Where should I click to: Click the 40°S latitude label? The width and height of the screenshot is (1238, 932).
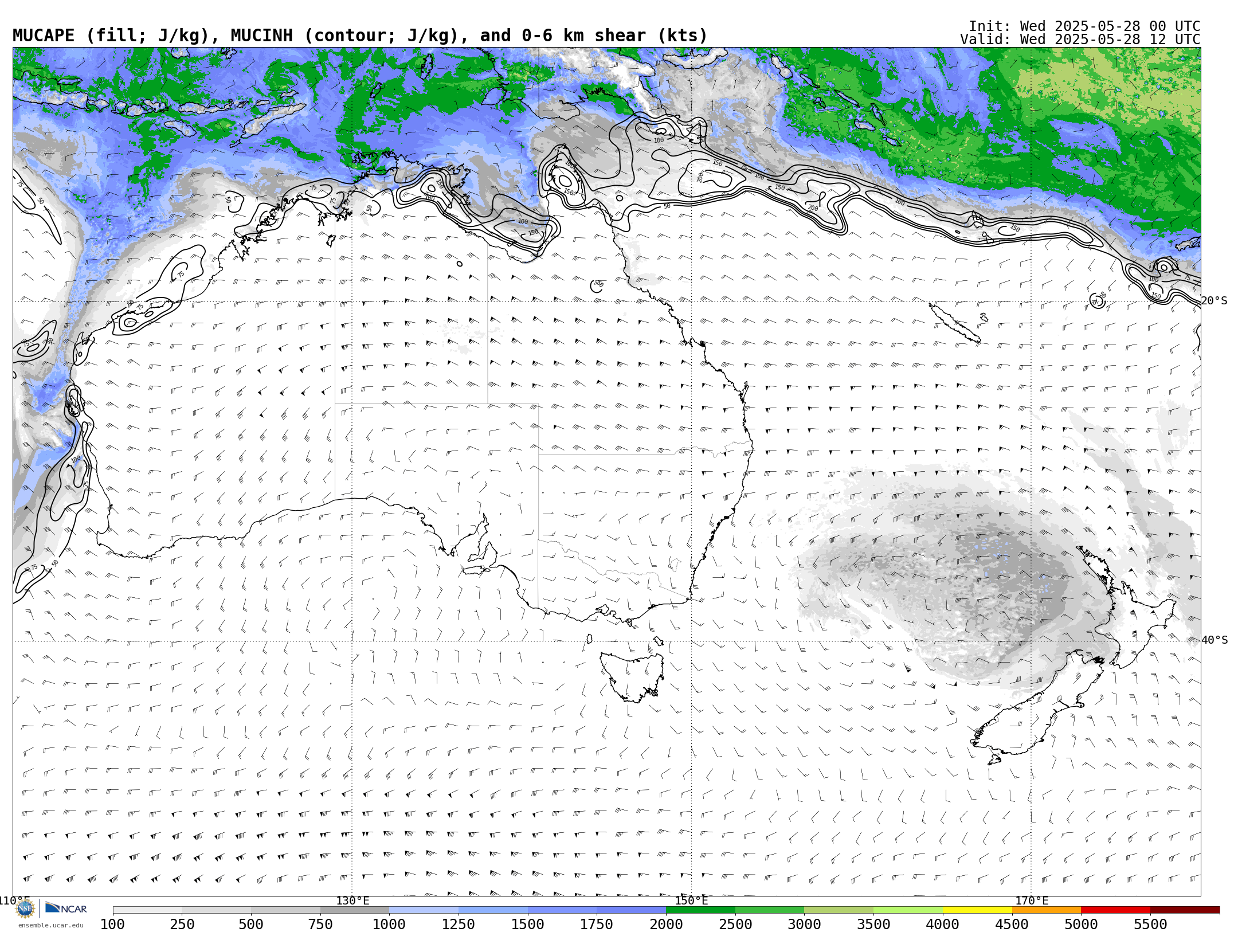[x=1214, y=640]
